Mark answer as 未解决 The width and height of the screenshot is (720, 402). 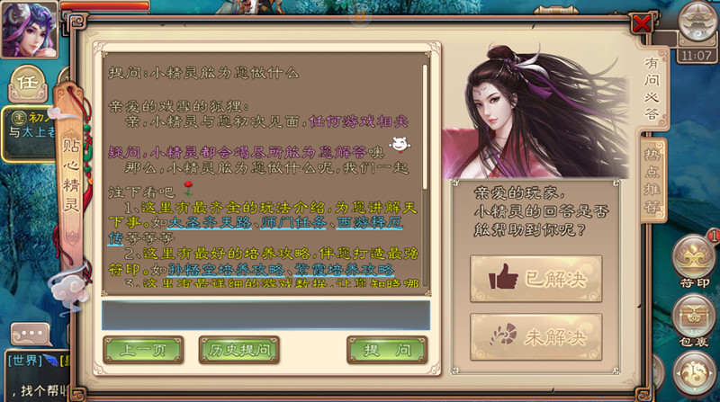point(535,337)
